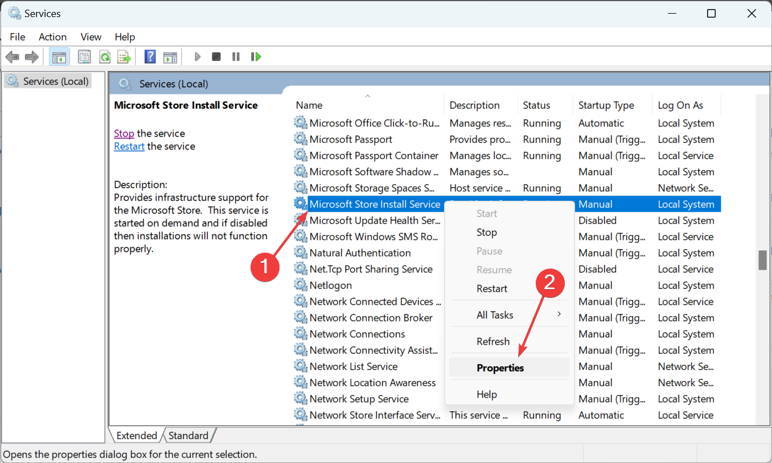Click the Services gear icon in title bar
772x463 pixels.
tap(14, 14)
